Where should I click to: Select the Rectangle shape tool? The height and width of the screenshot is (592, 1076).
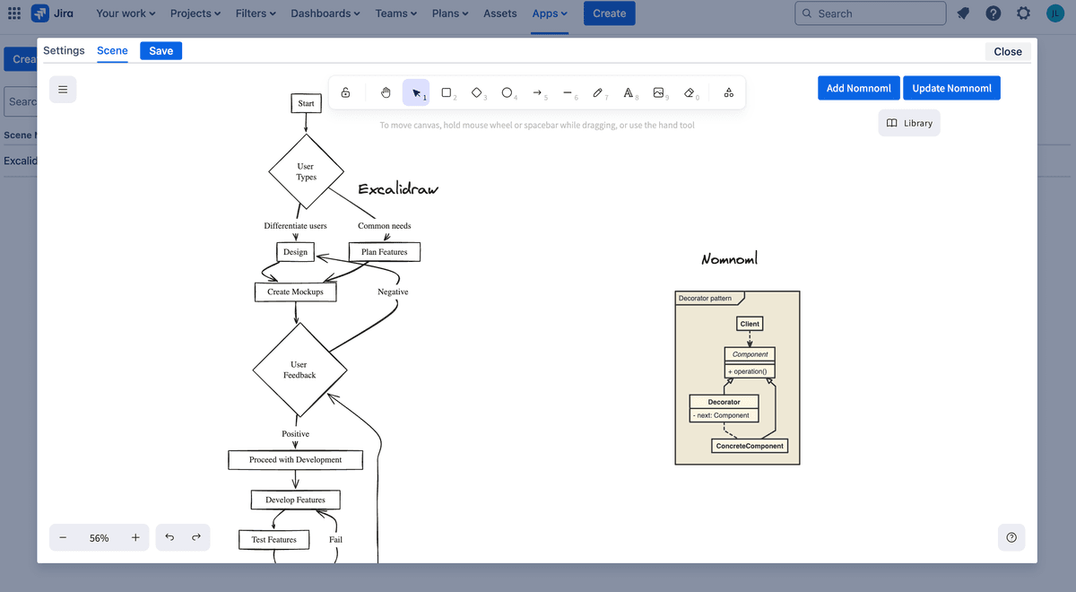[x=447, y=92]
